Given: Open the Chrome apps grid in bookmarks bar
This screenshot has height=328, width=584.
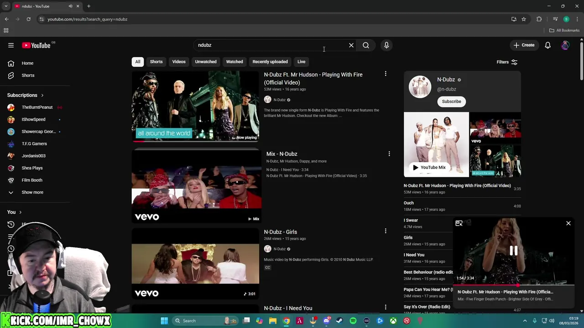Looking at the screenshot, I should (x=6, y=31).
